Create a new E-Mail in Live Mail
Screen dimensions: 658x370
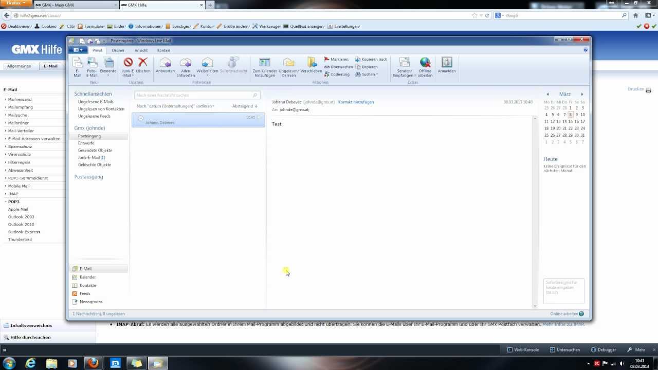click(x=78, y=67)
